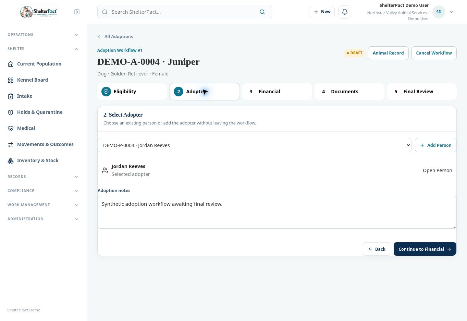Click the 'Dog · Golden Retriever · Female' text
Viewport: 467px width, 321px height.
point(133,74)
